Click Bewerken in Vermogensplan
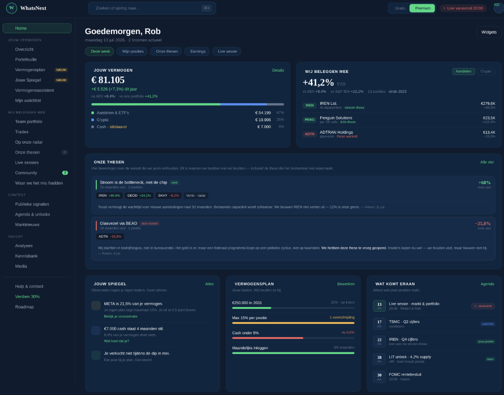The height and width of the screenshot is (395, 504). pyautogui.click(x=346, y=284)
